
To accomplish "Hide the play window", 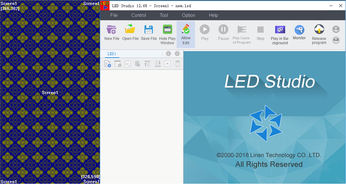I will click(x=167, y=34).
